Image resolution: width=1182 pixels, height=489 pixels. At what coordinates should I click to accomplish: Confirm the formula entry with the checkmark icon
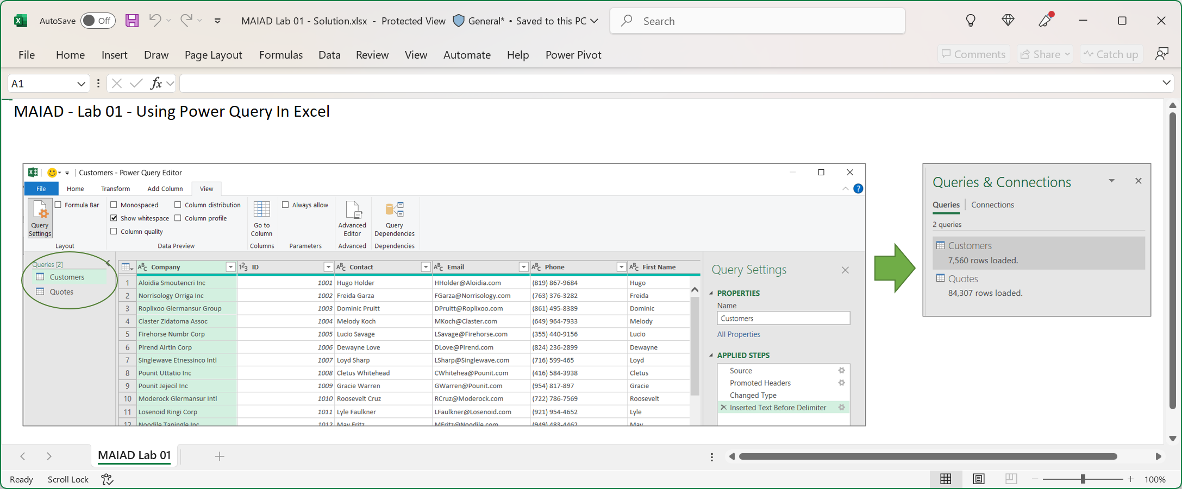(x=136, y=83)
